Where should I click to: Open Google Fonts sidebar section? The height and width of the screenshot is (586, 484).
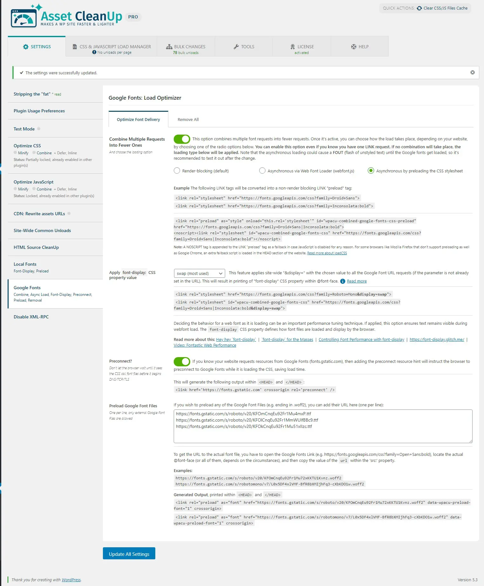click(55, 294)
